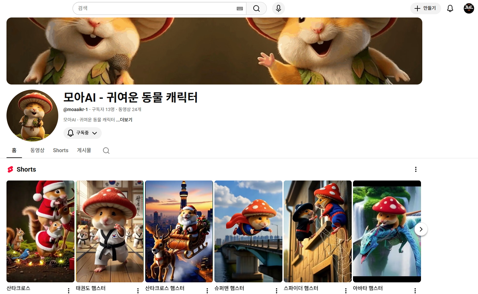The width and height of the screenshot is (478, 294).
Task: Open the channel search icon next to tabs
Action: [x=106, y=150]
